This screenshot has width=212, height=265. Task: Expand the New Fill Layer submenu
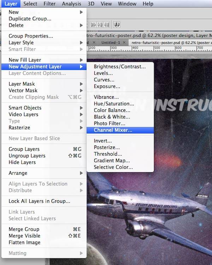point(25,60)
